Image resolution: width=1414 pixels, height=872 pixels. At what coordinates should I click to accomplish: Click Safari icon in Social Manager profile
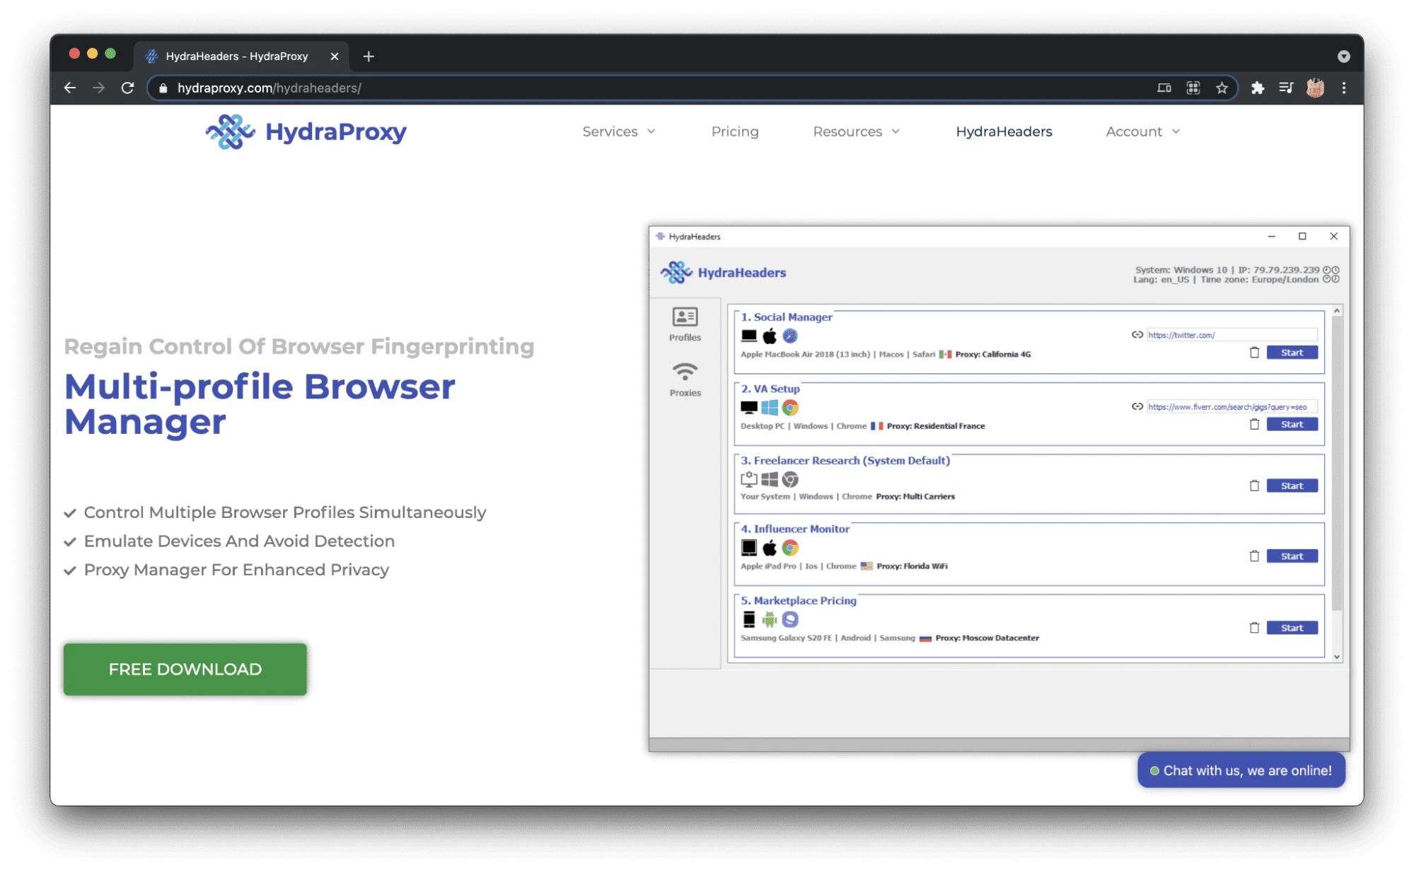tap(790, 336)
